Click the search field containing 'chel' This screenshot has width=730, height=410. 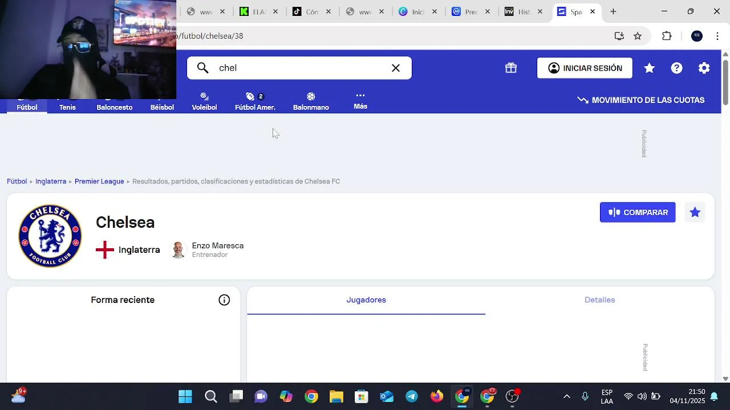pos(299,68)
